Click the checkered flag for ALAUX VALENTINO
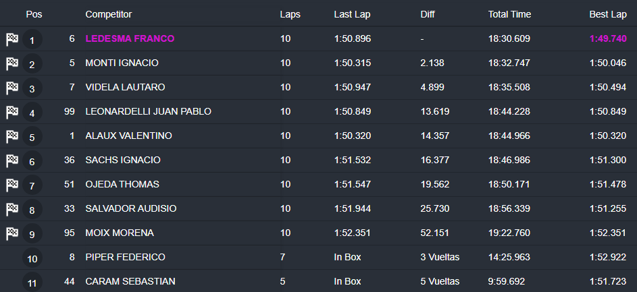The height and width of the screenshot is (292, 637). [x=12, y=137]
